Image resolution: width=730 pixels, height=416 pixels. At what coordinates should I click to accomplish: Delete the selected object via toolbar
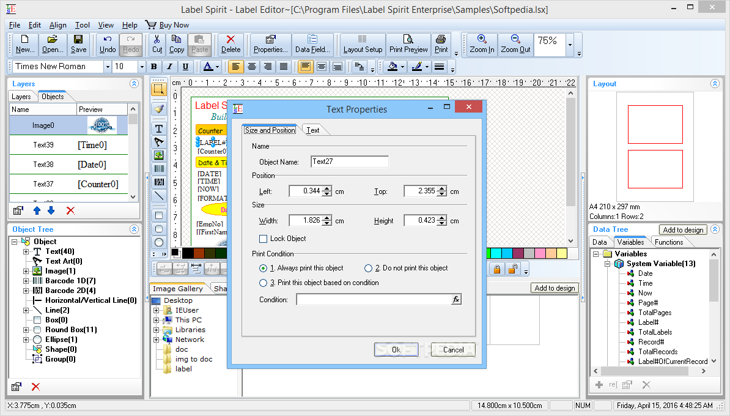click(x=230, y=44)
